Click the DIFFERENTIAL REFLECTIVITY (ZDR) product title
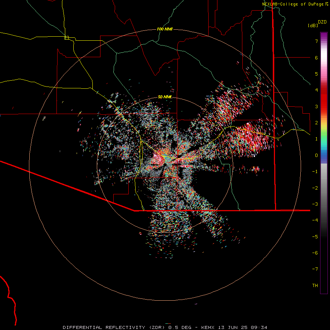Viewport: 330px width, 330px height. [x=114, y=327]
